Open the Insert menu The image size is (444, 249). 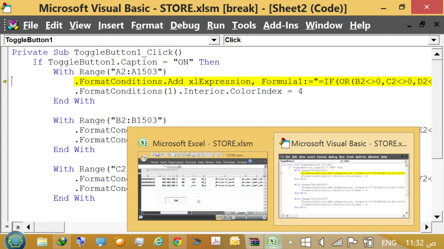[111, 25]
